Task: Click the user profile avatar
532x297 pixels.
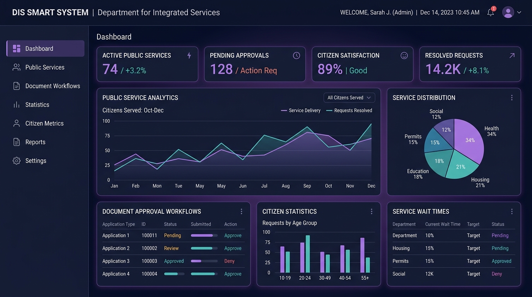Action: click(x=508, y=12)
